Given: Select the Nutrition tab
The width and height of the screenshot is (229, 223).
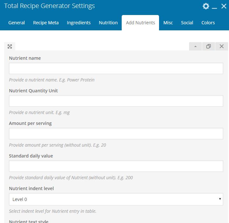Looking at the screenshot, I should tap(108, 23).
